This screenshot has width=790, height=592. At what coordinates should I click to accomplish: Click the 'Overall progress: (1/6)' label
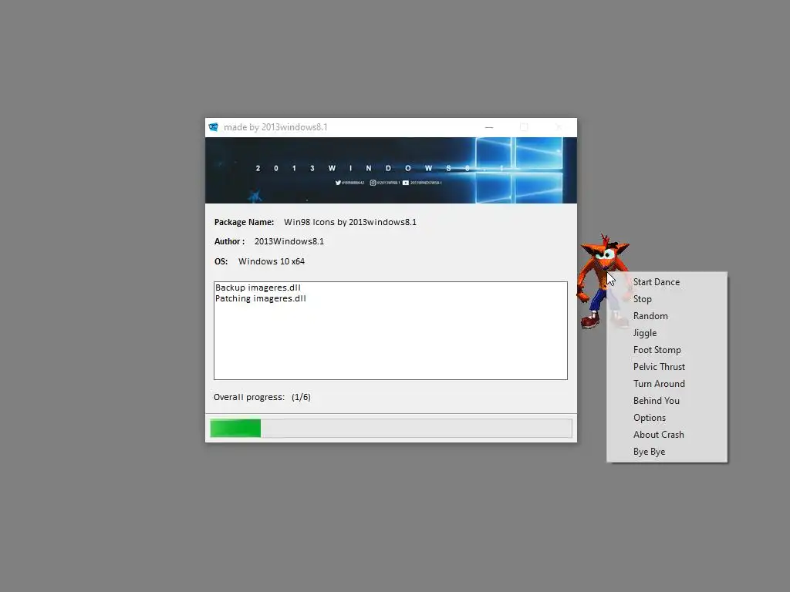(262, 397)
